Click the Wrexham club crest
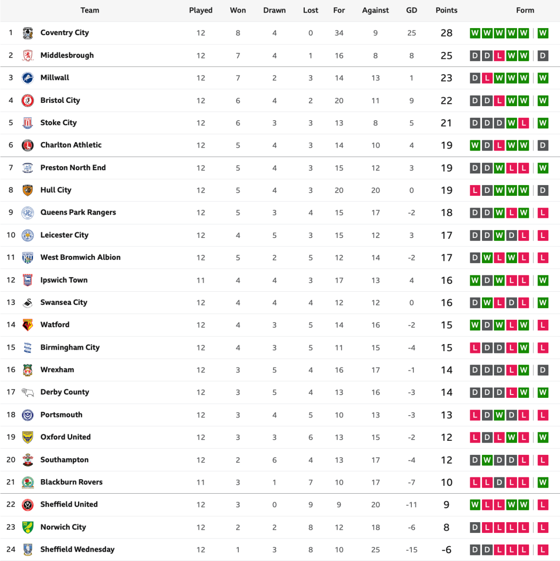 point(28,370)
